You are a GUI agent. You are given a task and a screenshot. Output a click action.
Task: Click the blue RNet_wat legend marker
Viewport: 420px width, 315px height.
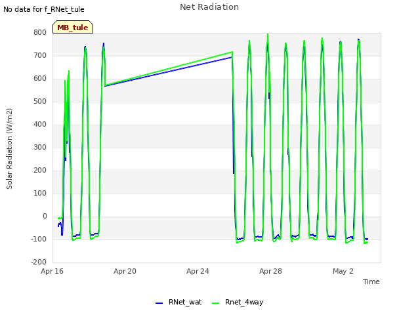159,303
